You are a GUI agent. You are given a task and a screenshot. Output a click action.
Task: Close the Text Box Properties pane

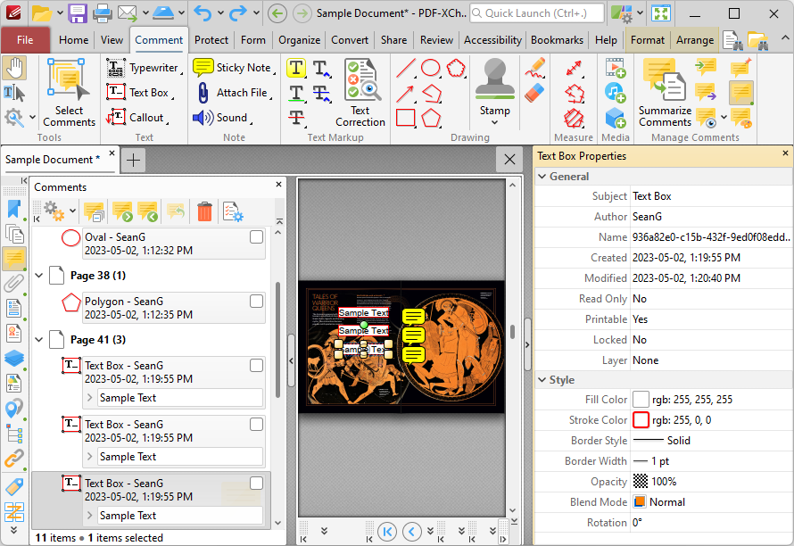785,153
